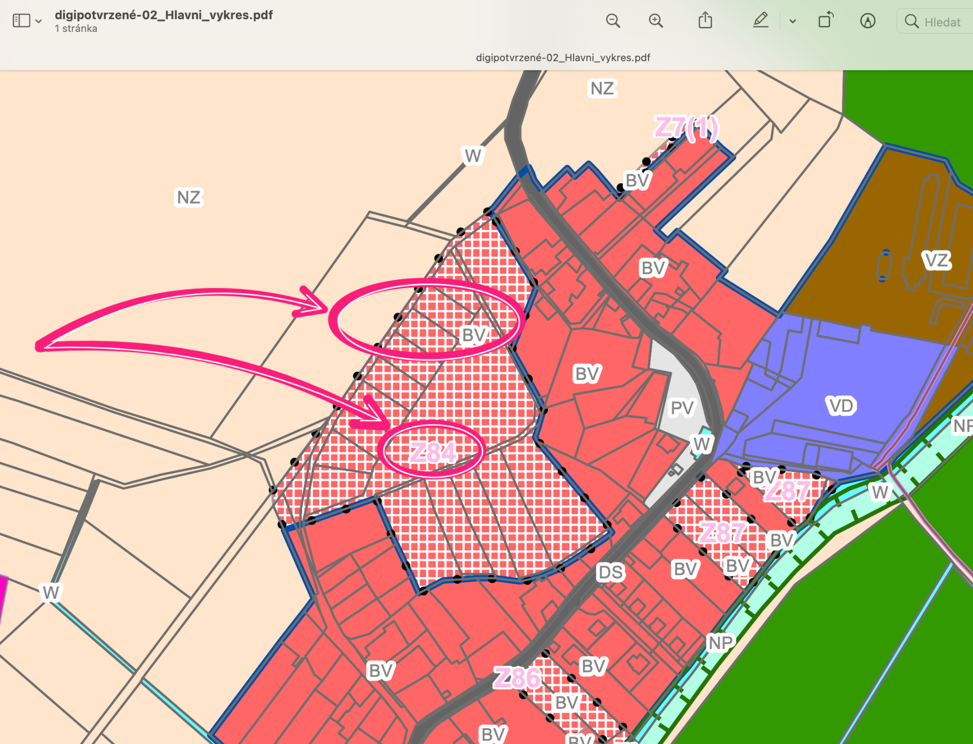Click the Z7(1) zone label
Image resolution: width=973 pixels, height=744 pixels.
[x=686, y=128]
